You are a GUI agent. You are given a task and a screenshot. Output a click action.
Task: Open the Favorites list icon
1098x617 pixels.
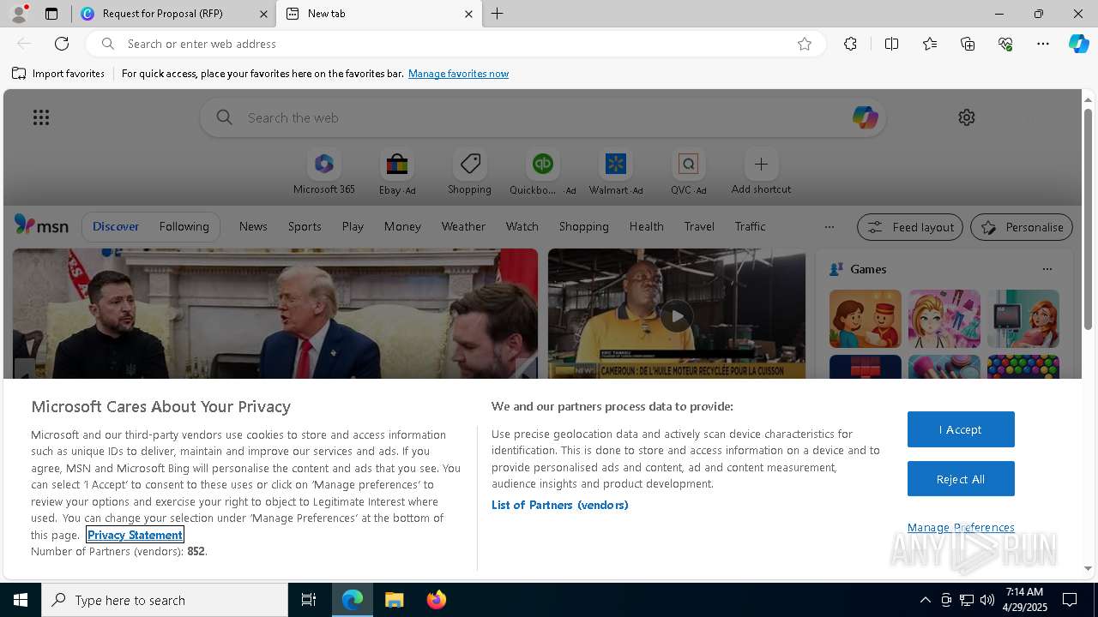(930, 44)
